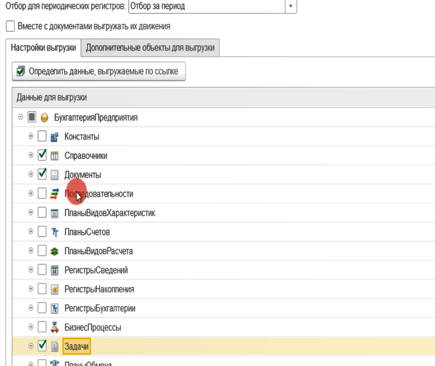The image size is (435, 366).
Task: Select the БизнесПроцессы row label
Action: (93, 328)
